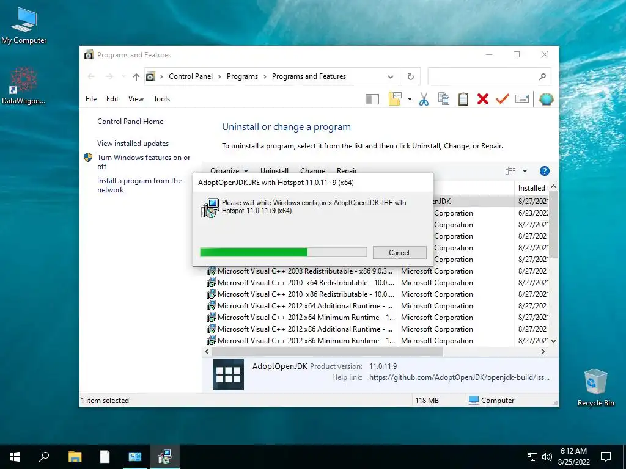Screen dimensions: 626x469
Task: Click the Change command
Action: [x=312, y=171]
